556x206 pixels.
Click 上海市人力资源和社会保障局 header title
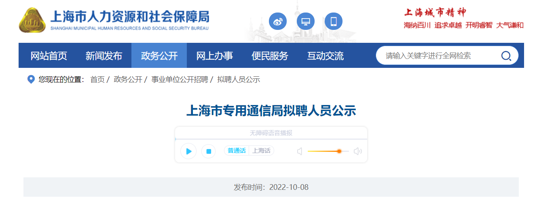[x=129, y=17]
